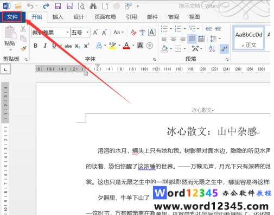Click the Text Effects outlined A icon
The image size is (274, 215).
[99, 46]
